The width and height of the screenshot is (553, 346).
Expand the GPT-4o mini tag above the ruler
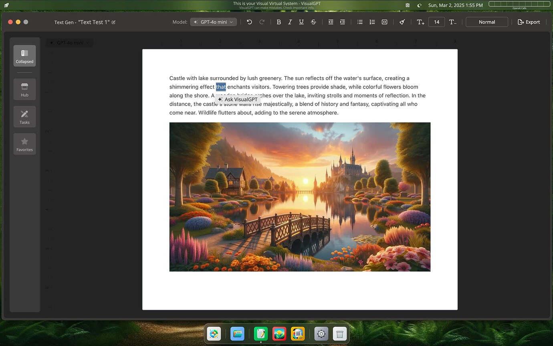(x=69, y=43)
